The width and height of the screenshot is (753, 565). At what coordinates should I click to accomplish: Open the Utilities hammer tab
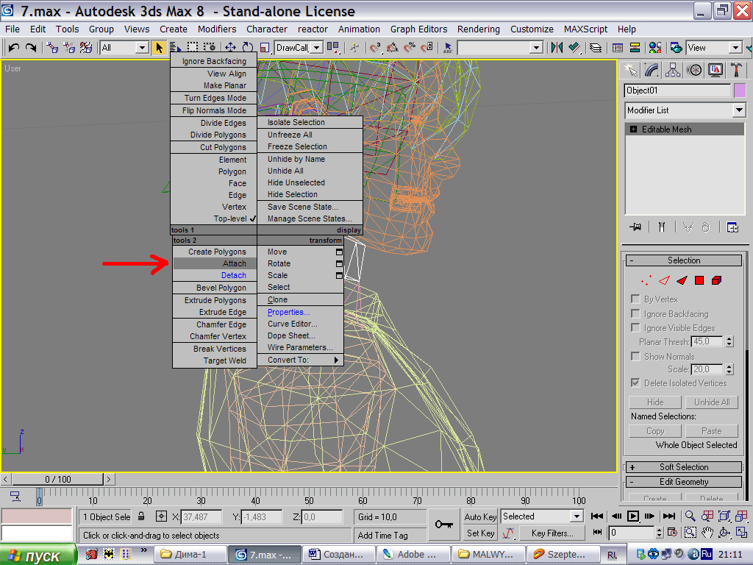pos(735,71)
